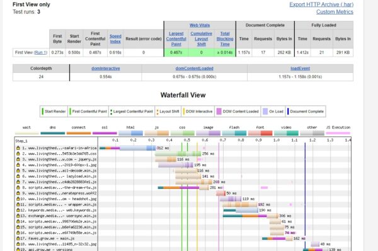Click the lock icon beside request 9 woff2 font
The height and width of the screenshot is (251, 378).
18,193
